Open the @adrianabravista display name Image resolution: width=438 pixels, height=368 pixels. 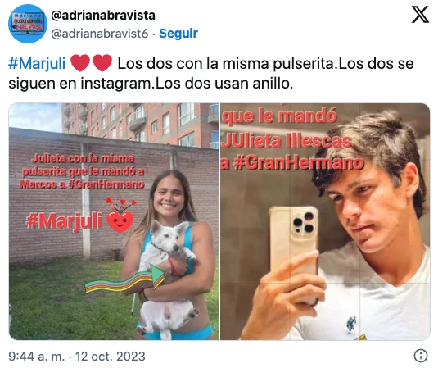coord(103,15)
